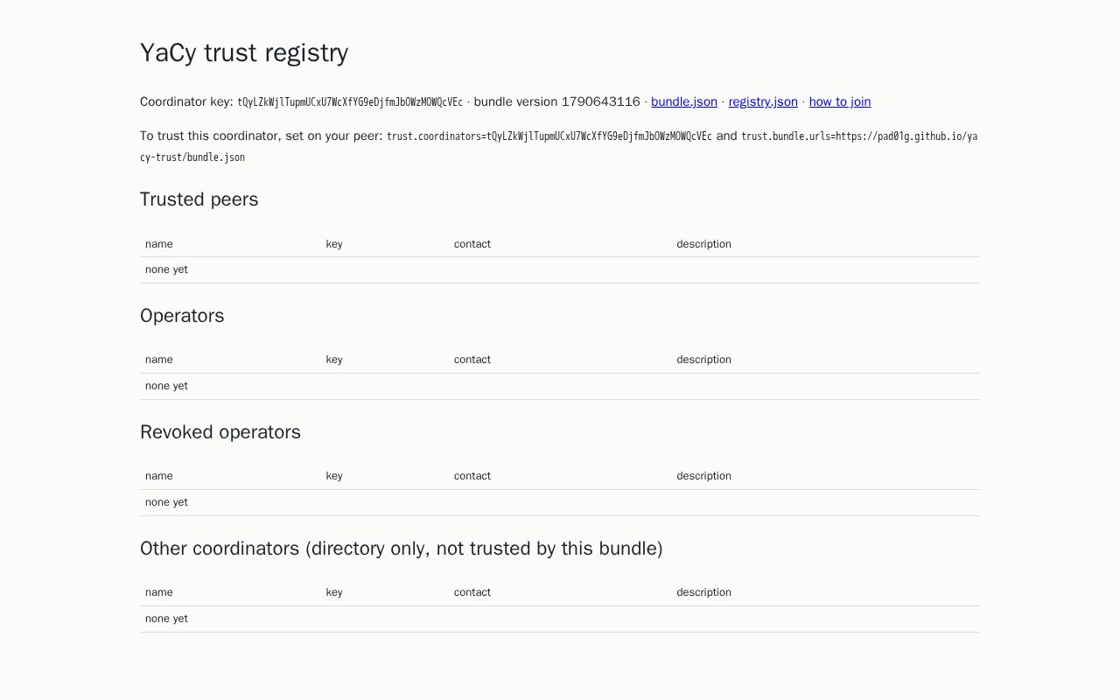Click 'description' column header in Operators table
Image resolution: width=1120 pixels, height=700 pixels.
pyautogui.click(x=703, y=360)
